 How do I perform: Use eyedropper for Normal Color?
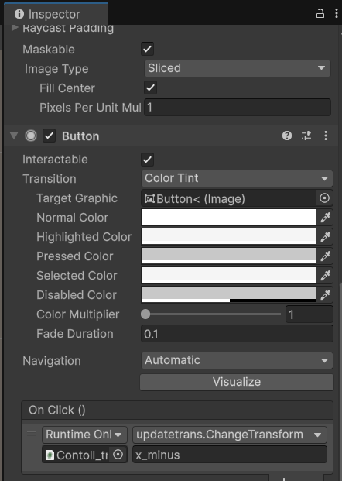point(325,218)
